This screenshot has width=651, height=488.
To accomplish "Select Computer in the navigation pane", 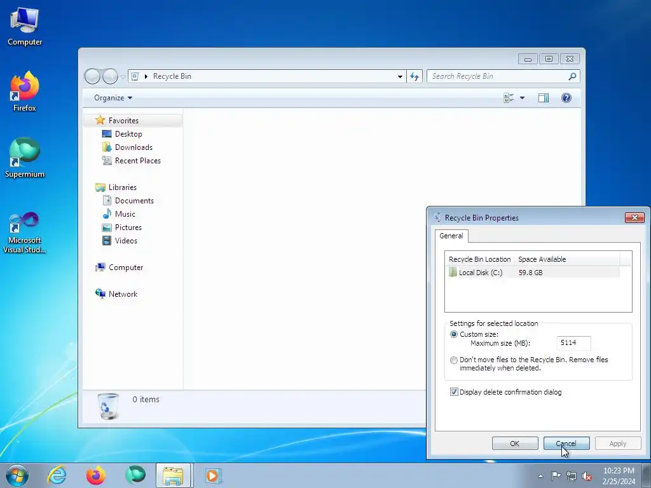I will 125,268.
